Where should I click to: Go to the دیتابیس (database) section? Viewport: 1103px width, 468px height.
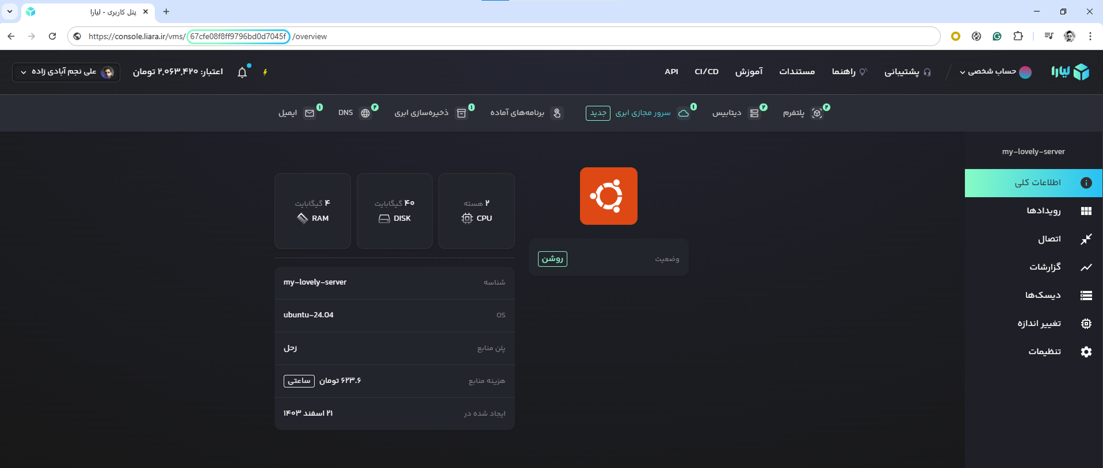[734, 113]
